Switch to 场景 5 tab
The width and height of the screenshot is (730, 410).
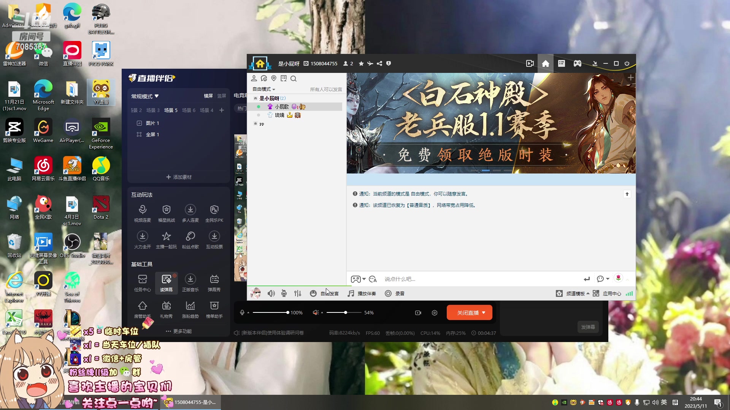[x=171, y=110]
